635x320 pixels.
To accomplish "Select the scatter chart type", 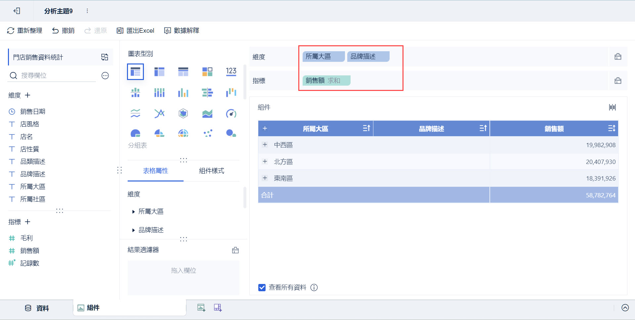I will tap(207, 133).
